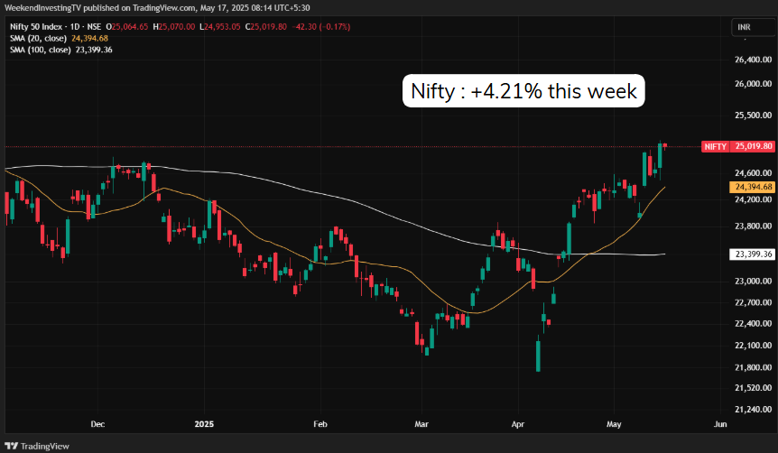The width and height of the screenshot is (778, 453).
Task: Click the orange 24,394.68 SMA price label
Action: (x=752, y=187)
